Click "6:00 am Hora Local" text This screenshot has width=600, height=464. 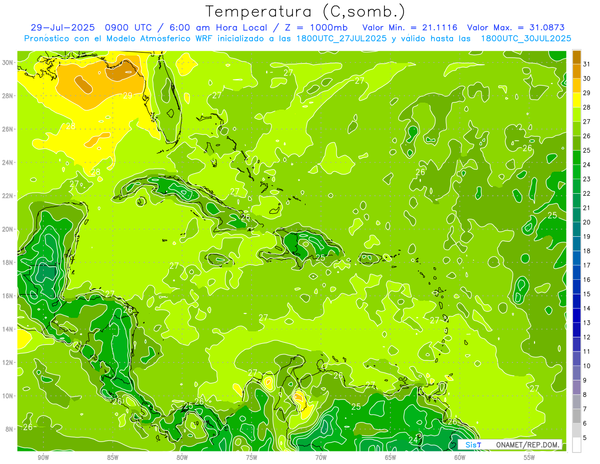coord(219,28)
